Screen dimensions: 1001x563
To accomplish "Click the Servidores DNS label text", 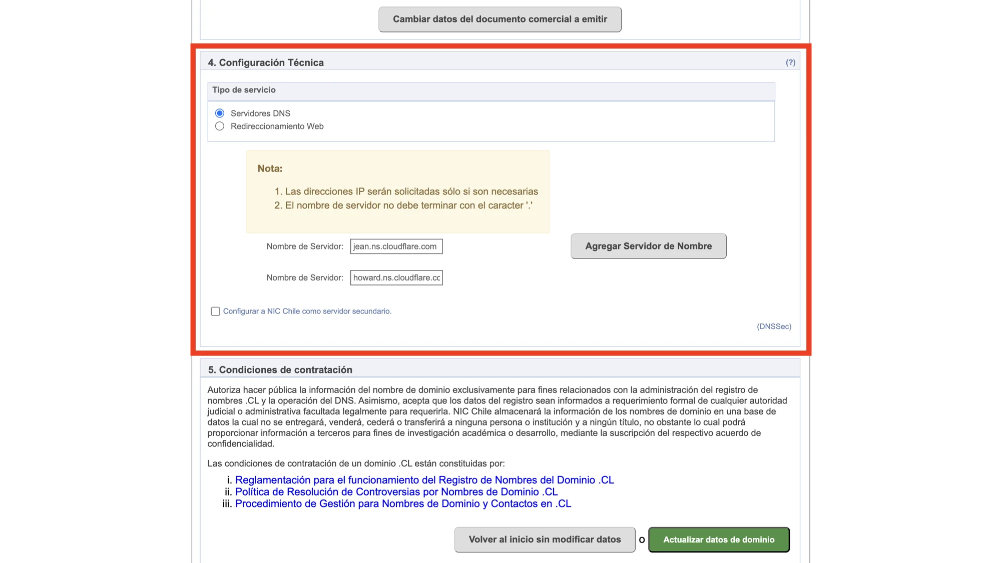I will (x=260, y=113).
